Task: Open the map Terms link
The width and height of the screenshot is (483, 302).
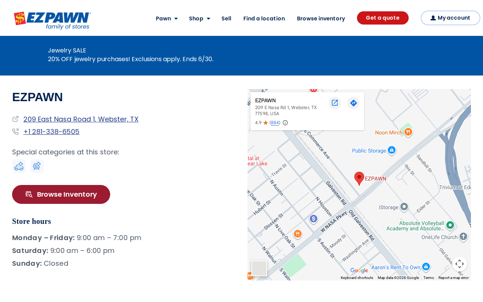Action: point(429,278)
